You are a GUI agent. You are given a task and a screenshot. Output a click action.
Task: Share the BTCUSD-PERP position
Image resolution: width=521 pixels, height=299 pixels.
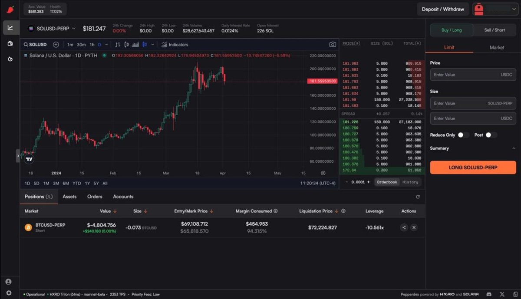[404, 227]
